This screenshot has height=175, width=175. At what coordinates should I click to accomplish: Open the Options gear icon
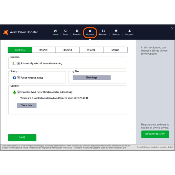pos(90,31)
